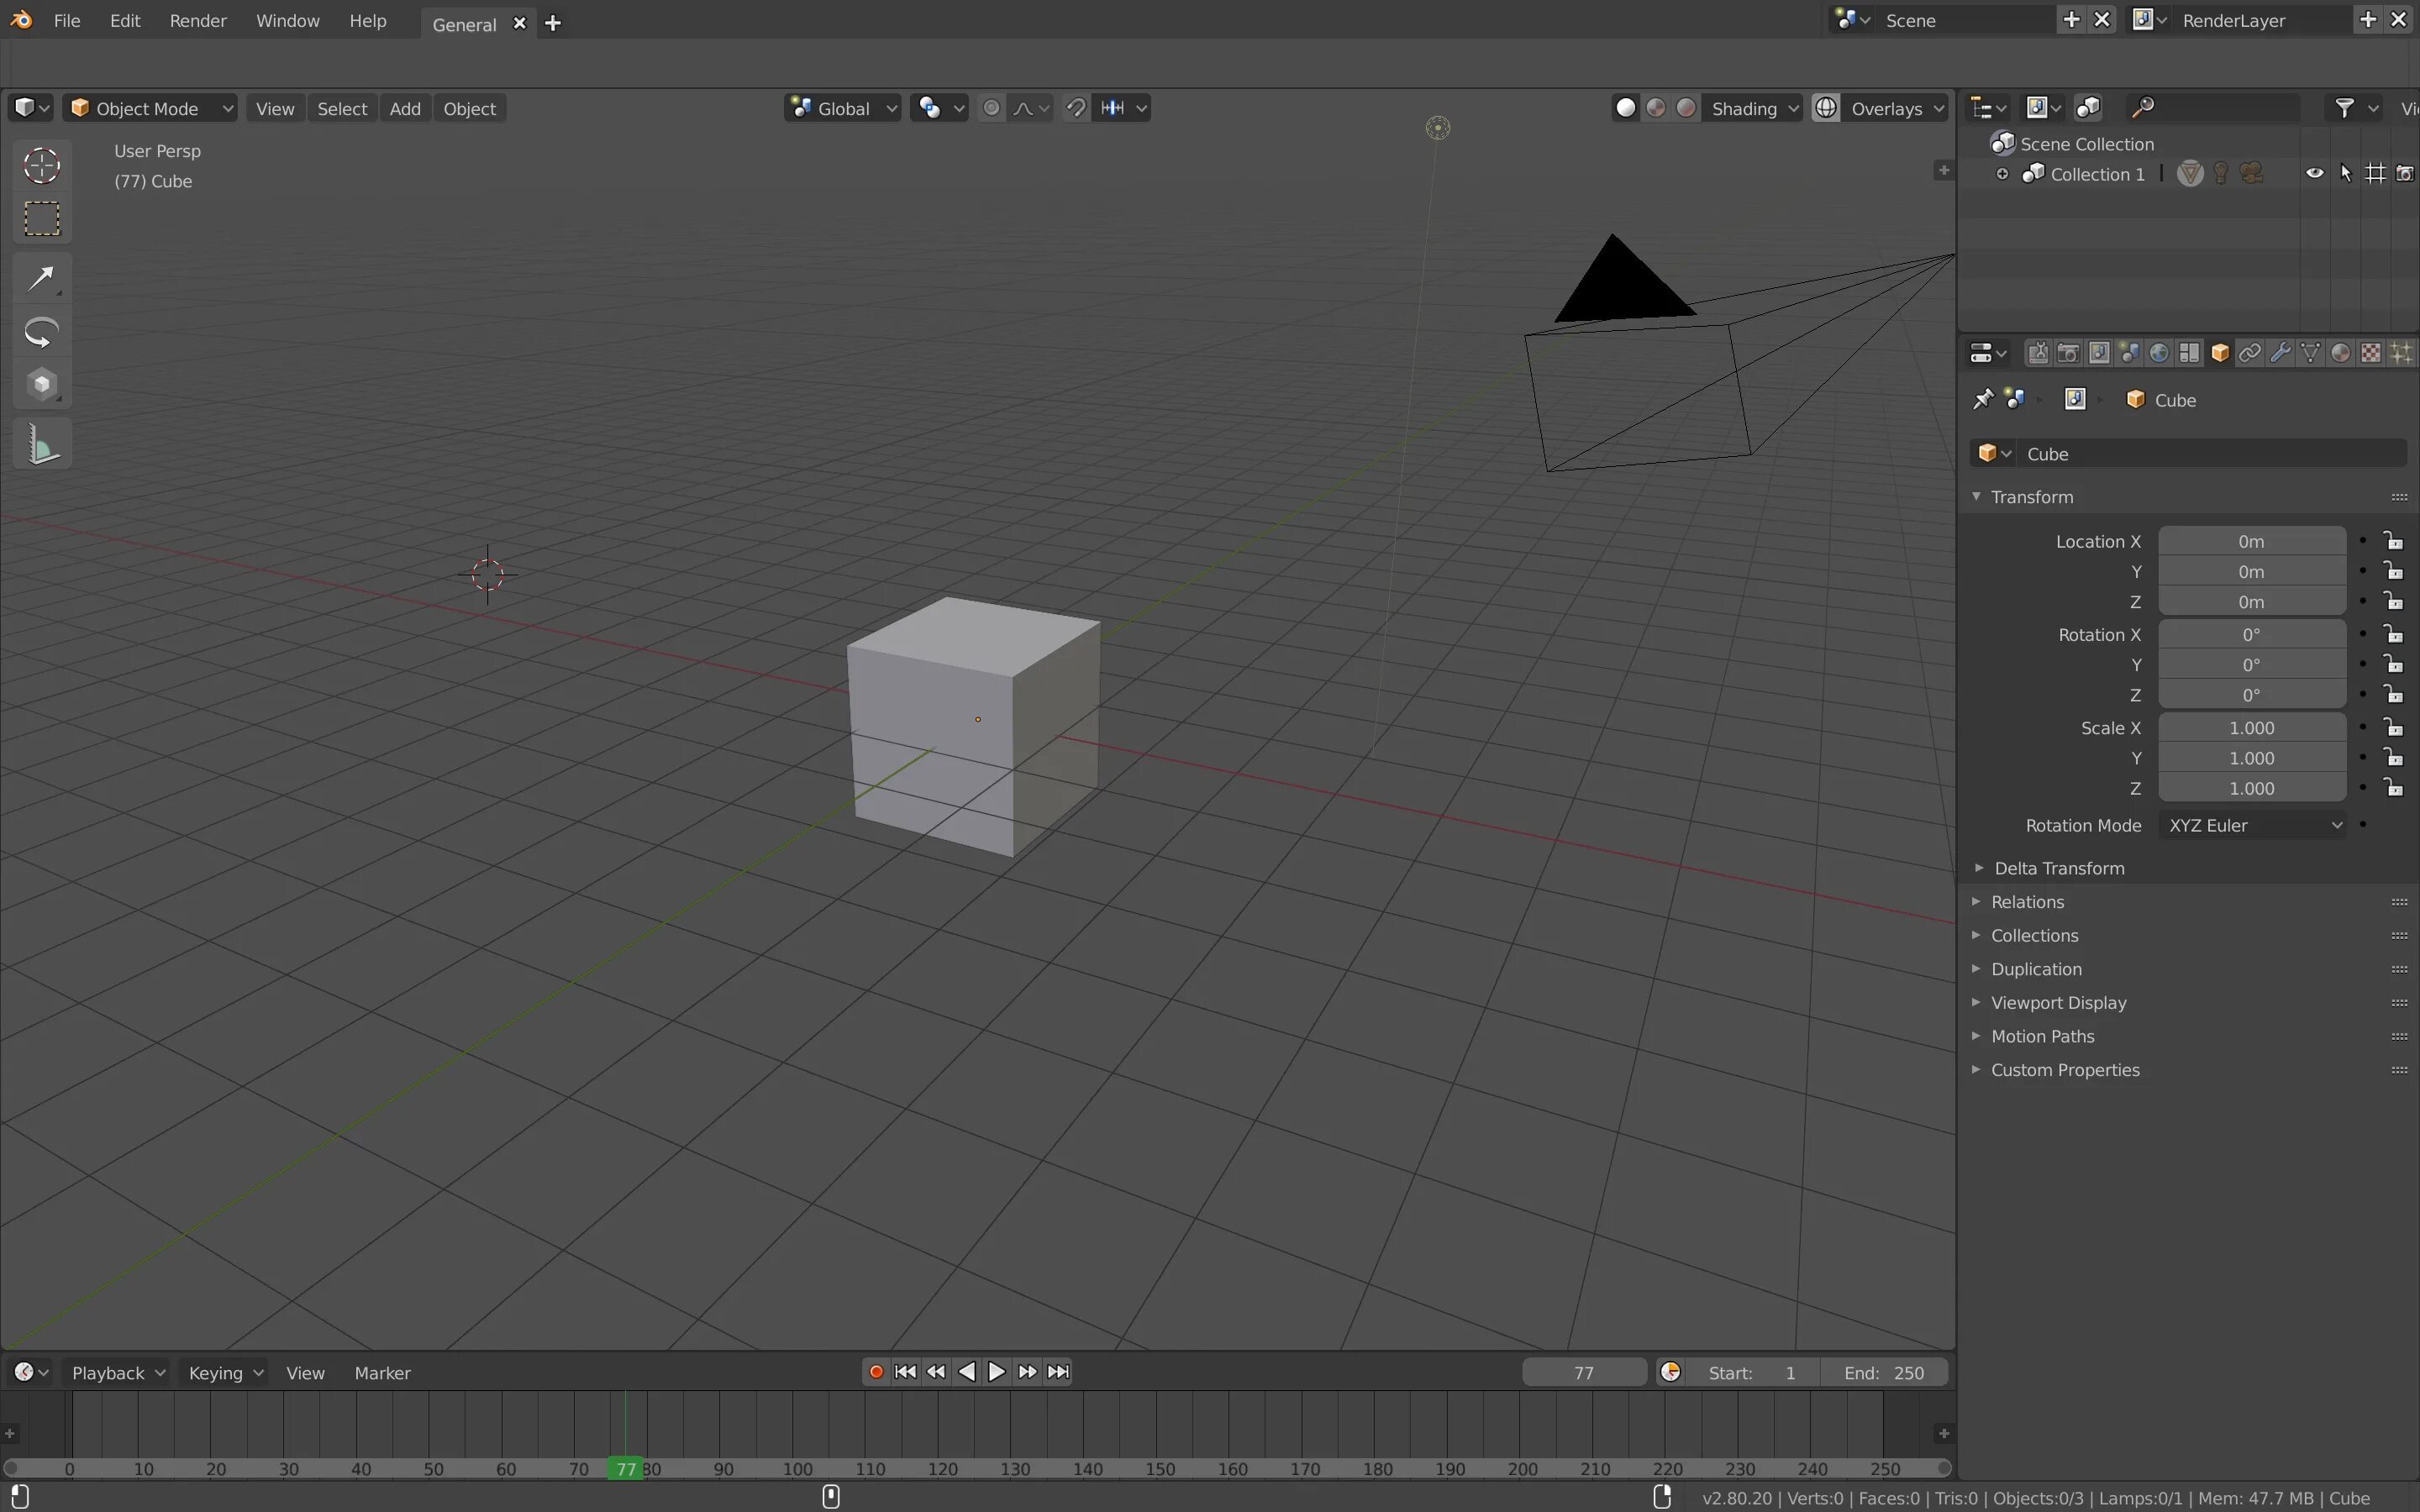Click the auto keying record button
Viewport: 2420px width, 1512px height.
(876, 1372)
